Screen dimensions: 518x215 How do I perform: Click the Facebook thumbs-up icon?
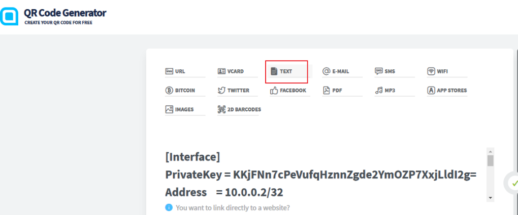click(274, 91)
